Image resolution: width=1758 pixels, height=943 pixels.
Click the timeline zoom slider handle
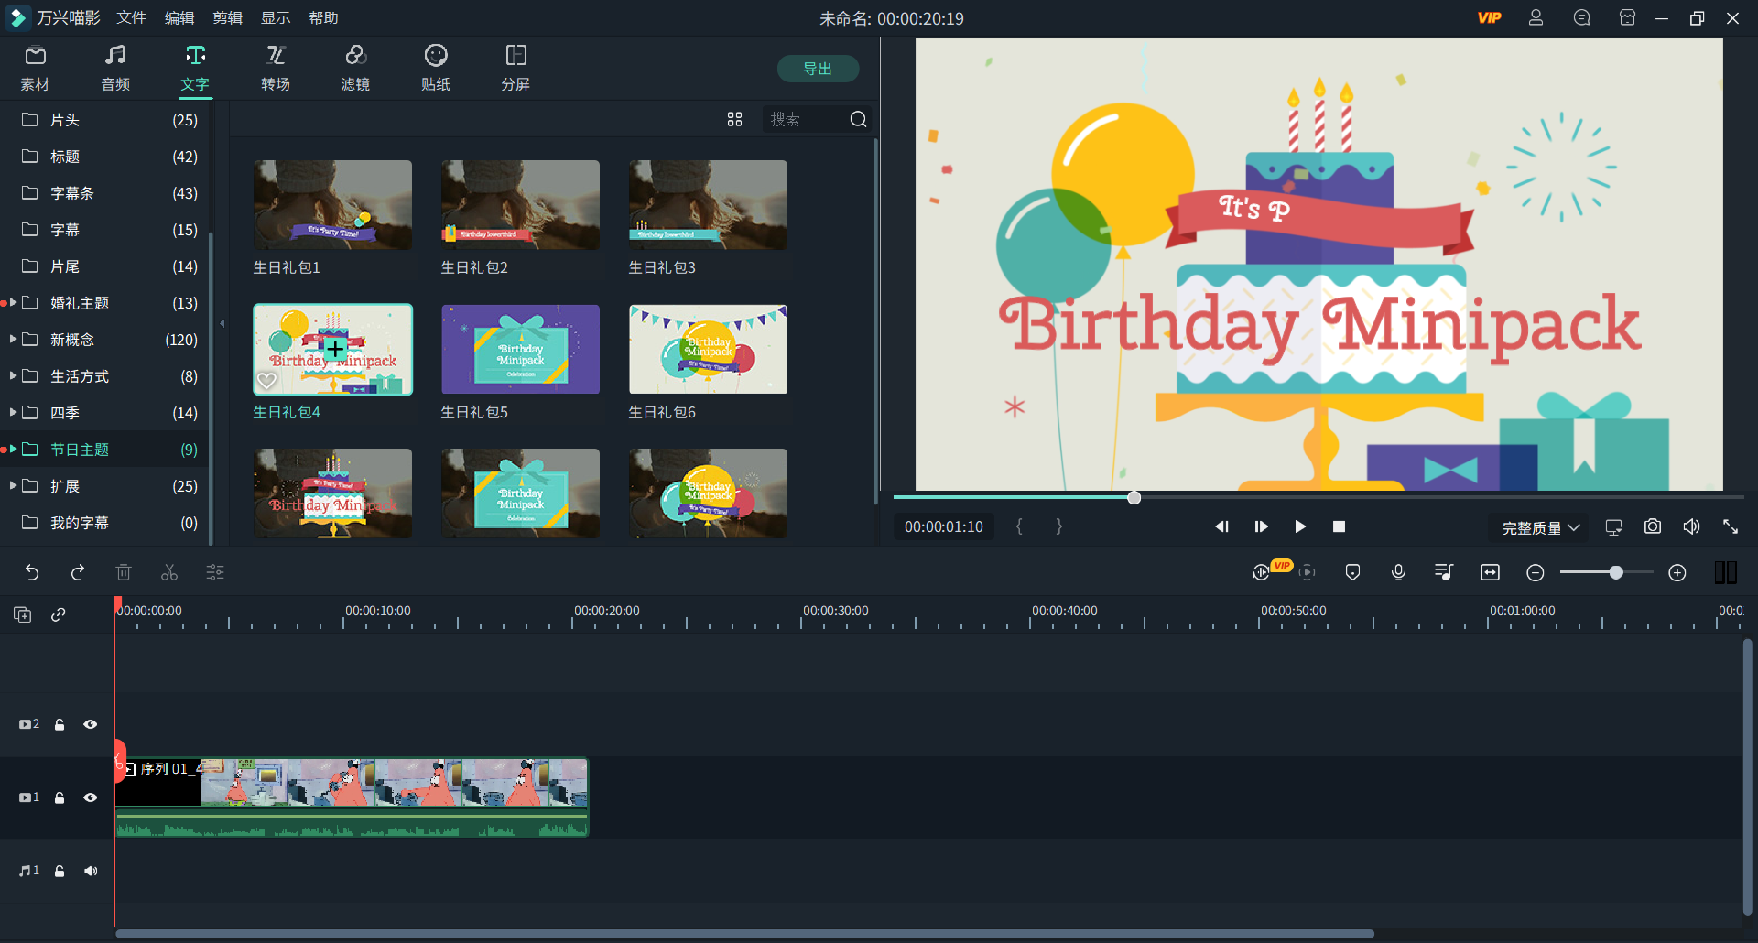tap(1616, 572)
